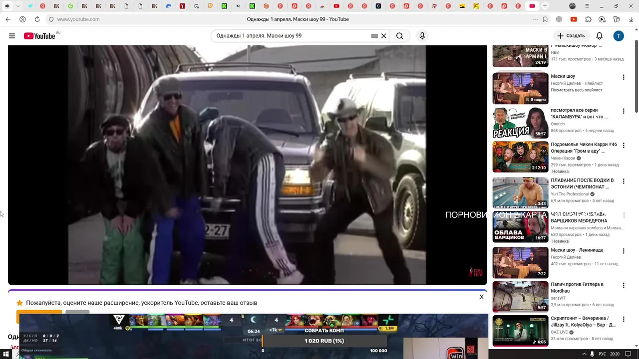Clear the YouTube search query
Image resolution: width=639 pixels, height=359 pixels.
pos(384,36)
